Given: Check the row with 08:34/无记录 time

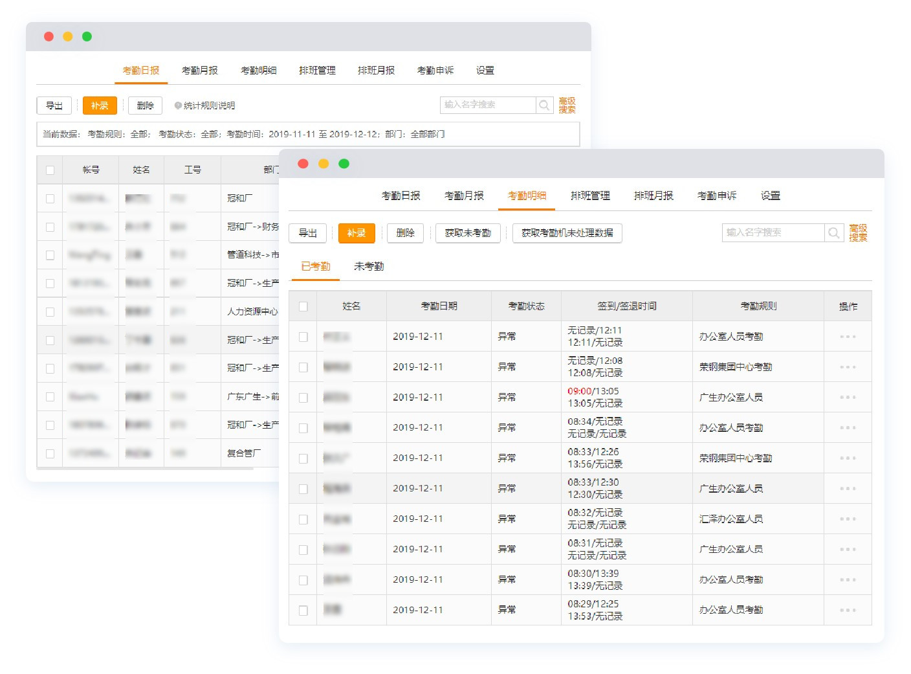Looking at the screenshot, I should coord(303,428).
